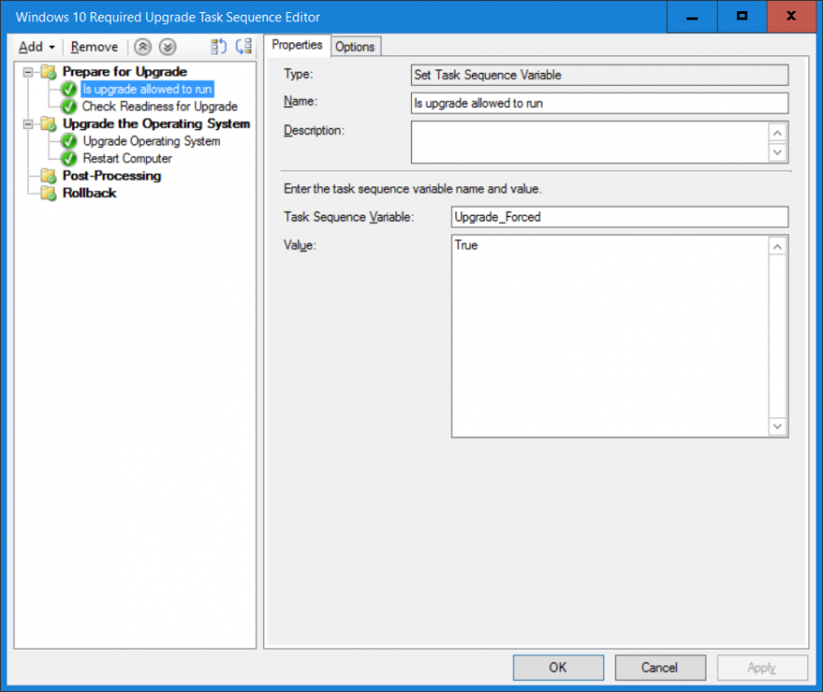Select the Upgrade Operating System step
This screenshot has height=692, width=823.
(151, 141)
